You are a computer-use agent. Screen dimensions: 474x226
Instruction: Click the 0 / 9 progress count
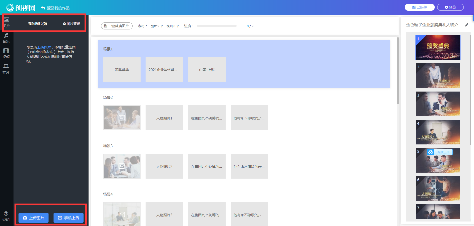tap(250, 26)
